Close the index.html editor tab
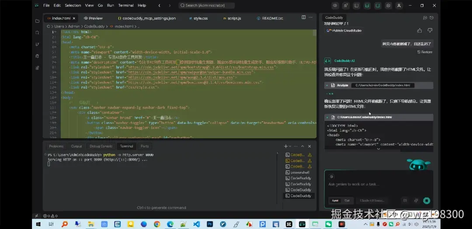The image size is (472, 229). point(74,18)
